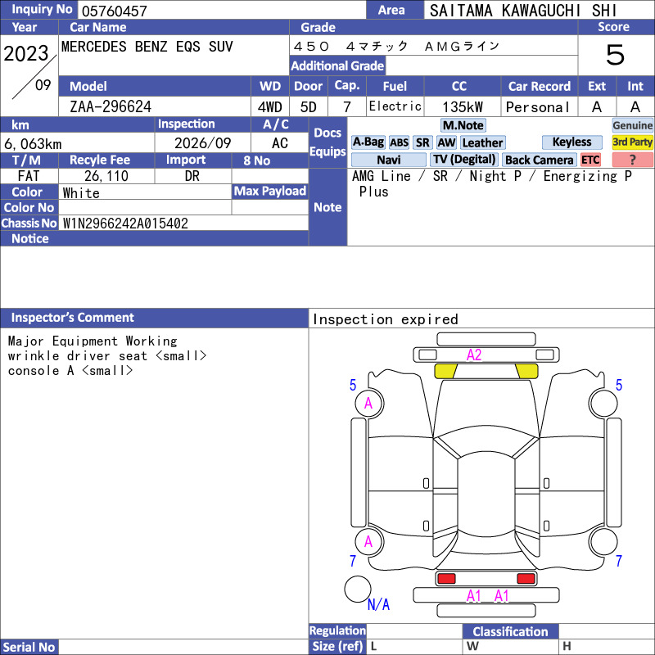Click the Size (ref) label
The image size is (655, 655).
[337, 646]
